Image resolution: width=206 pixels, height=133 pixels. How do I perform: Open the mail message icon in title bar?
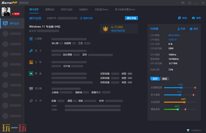tap(183, 3)
